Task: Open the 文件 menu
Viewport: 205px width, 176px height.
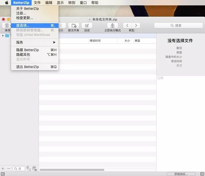Action: [37, 3]
